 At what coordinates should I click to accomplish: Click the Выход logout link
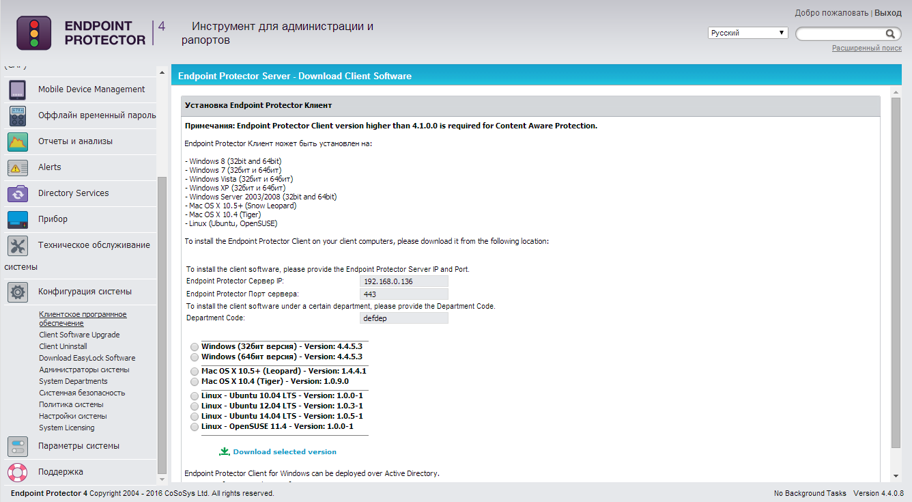(x=888, y=13)
